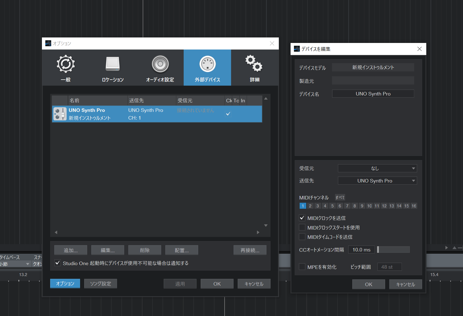The height and width of the screenshot is (316, 463).
Task: Enable MIDIクロックスタートを使用 checkbox
Action: (302, 227)
